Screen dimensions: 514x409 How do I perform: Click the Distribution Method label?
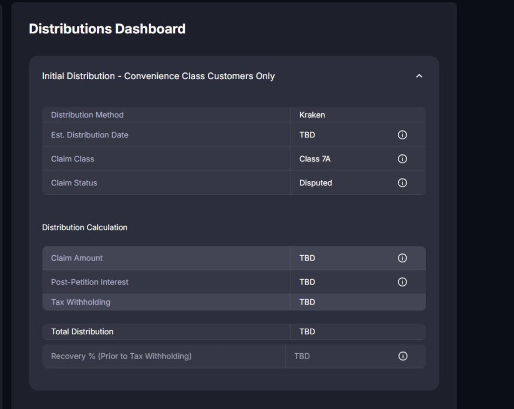(87, 115)
